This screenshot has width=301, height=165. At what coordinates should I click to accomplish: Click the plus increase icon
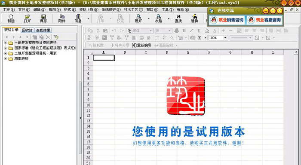click(x=223, y=31)
